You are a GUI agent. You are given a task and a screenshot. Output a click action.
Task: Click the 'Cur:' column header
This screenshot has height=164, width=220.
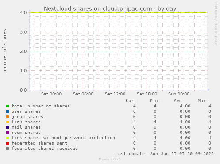(x=131, y=101)
